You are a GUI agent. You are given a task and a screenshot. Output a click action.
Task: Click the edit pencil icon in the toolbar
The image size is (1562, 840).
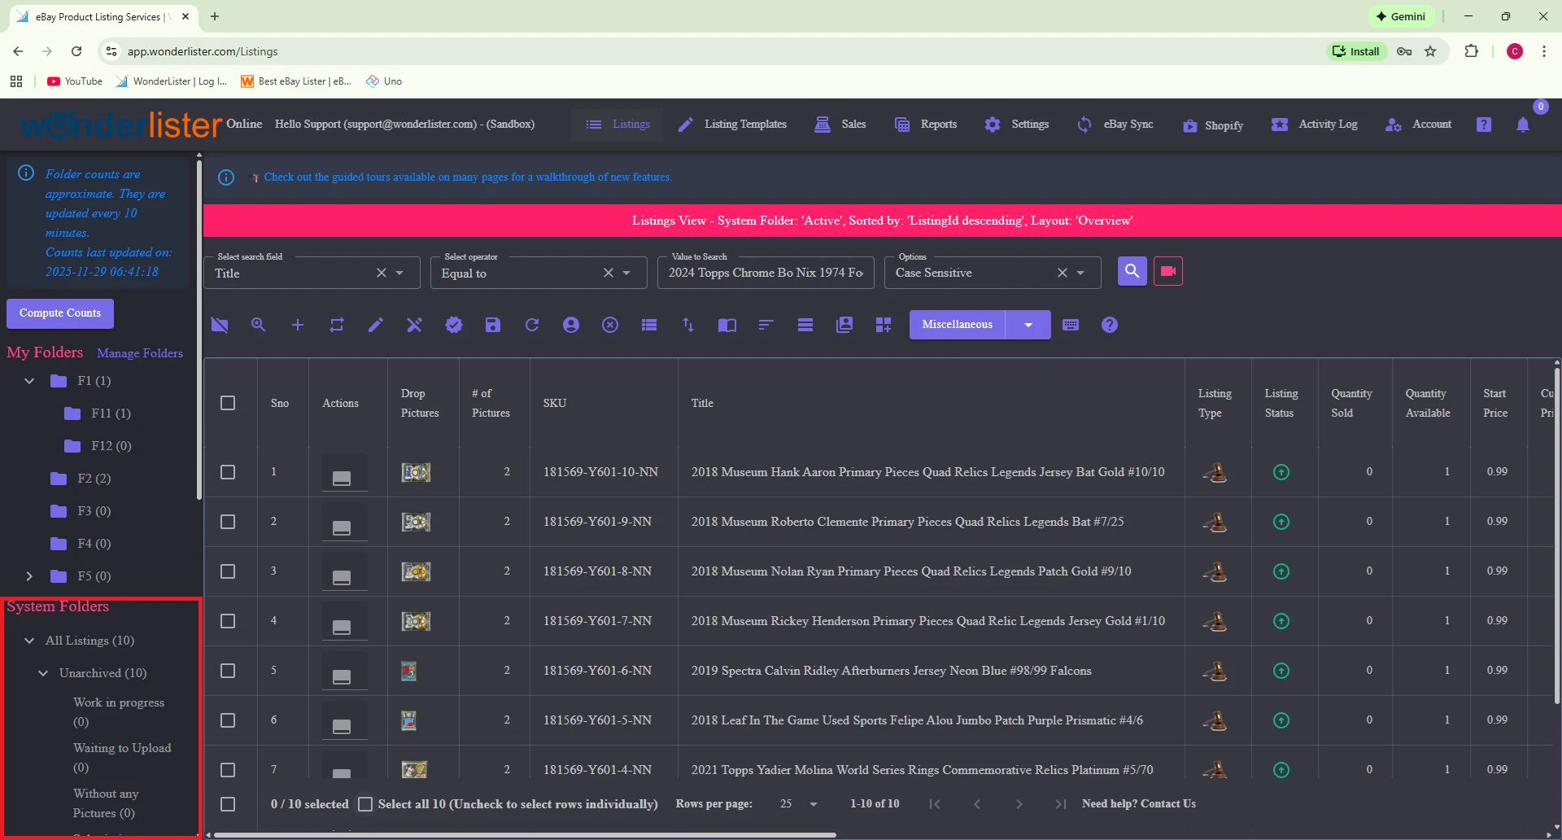pyautogui.click(x=375, y=325)
